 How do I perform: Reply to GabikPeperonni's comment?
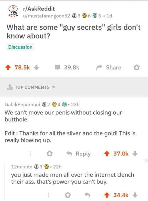(79, 154)
